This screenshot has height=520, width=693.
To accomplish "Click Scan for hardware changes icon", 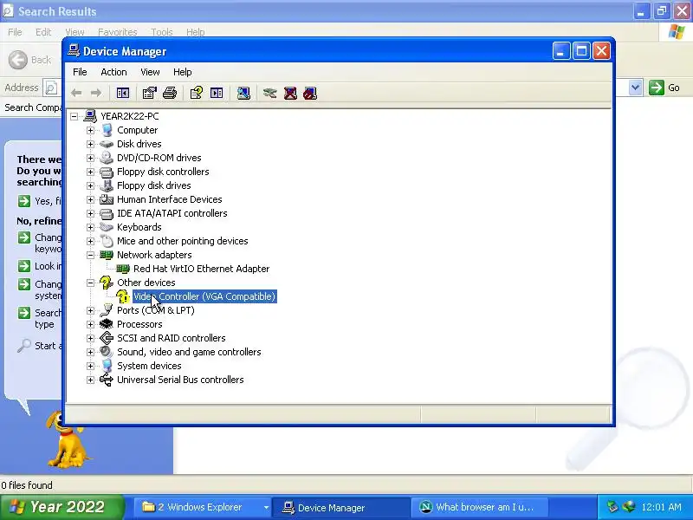I will pyautogui.click(x=243, y=93).
